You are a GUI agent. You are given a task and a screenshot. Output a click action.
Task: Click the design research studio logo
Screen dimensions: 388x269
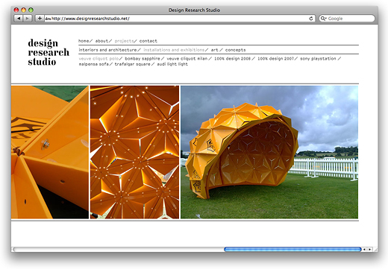pos(48,52)
